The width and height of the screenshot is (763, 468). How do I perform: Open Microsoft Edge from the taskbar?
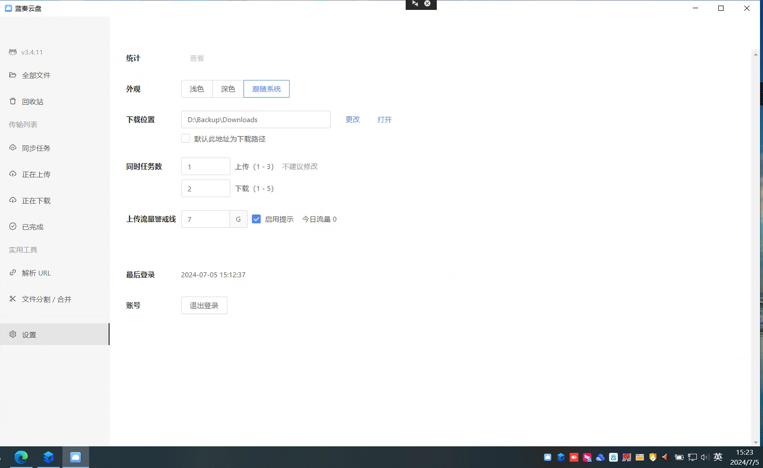click(x=21, y=457)
